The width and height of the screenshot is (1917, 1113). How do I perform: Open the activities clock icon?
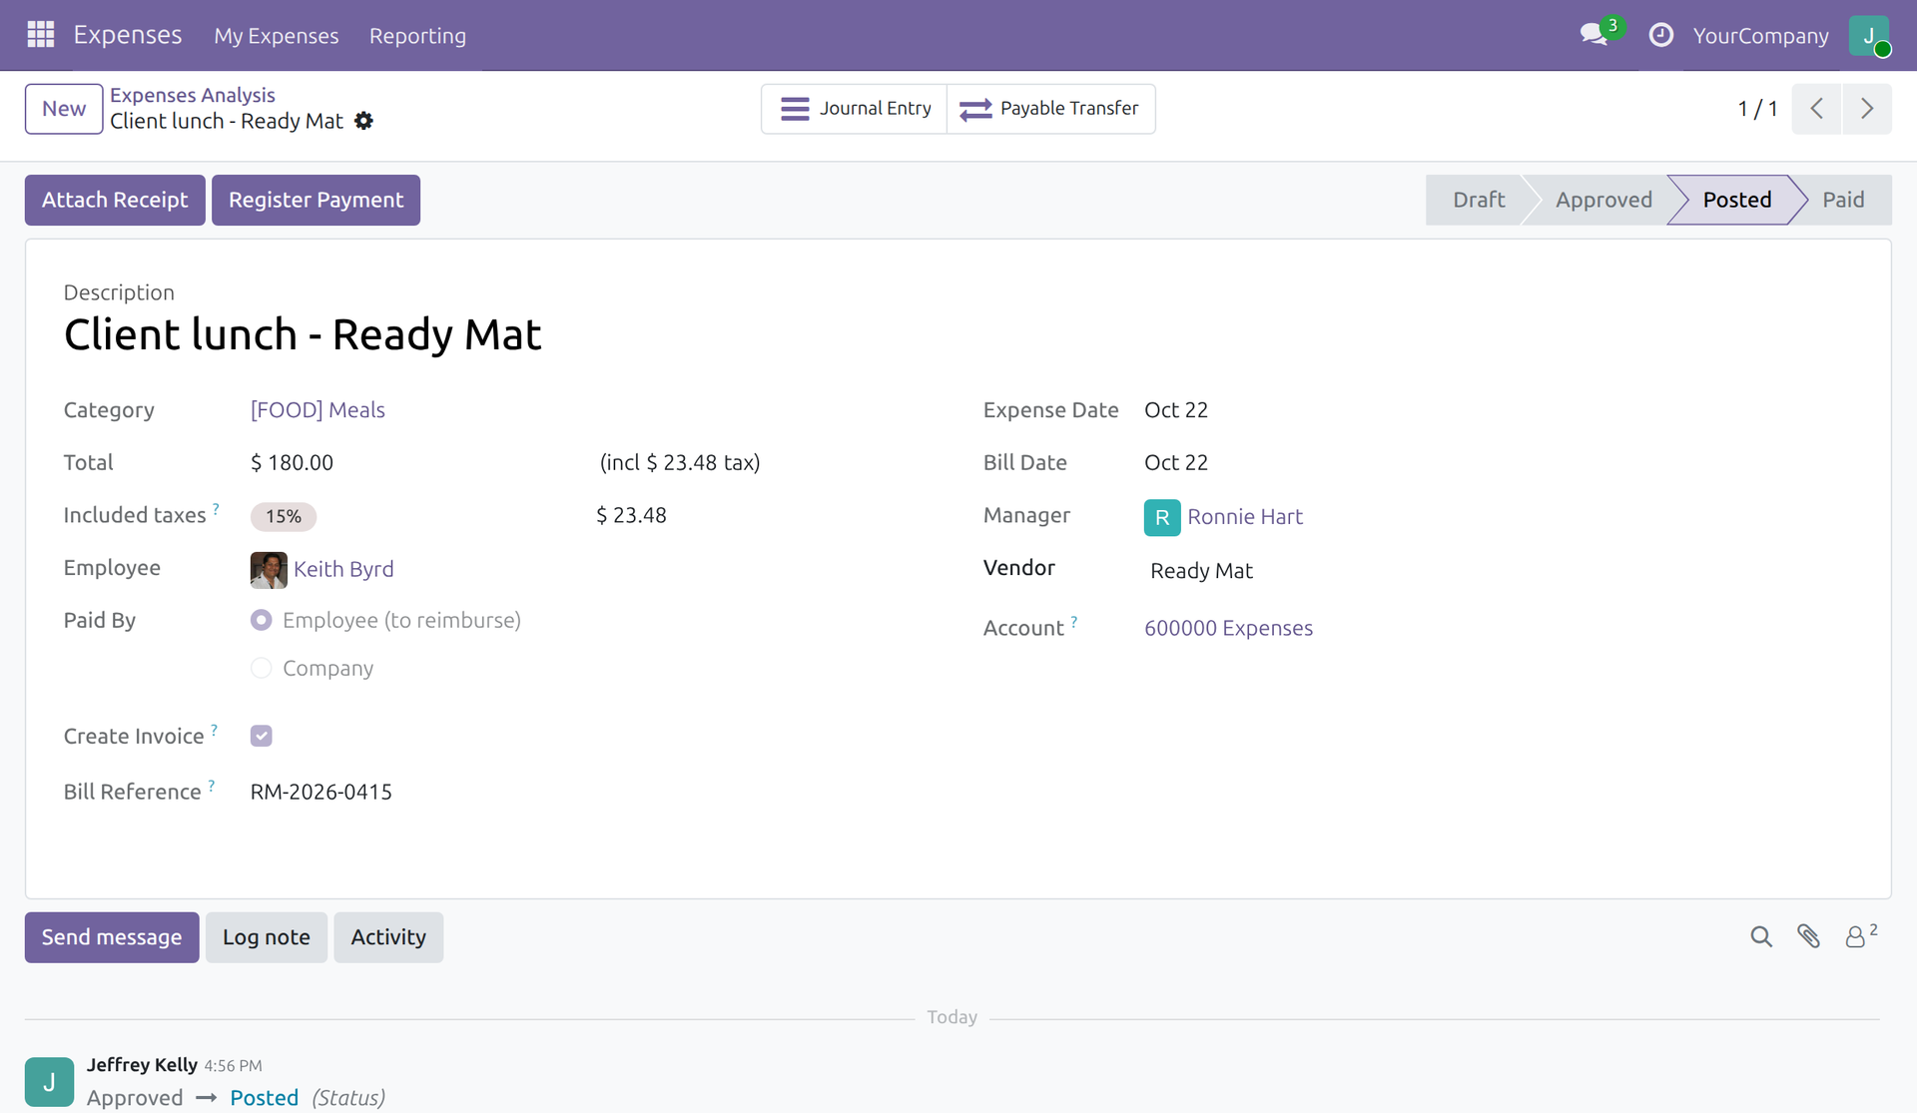coord(1660,35)
